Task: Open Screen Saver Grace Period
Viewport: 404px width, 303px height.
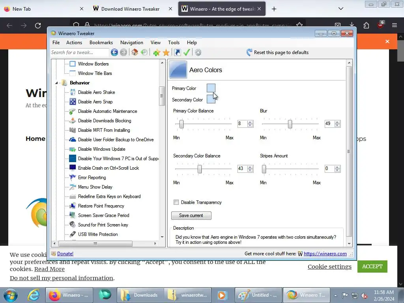Action: click(x=104, y=215)
